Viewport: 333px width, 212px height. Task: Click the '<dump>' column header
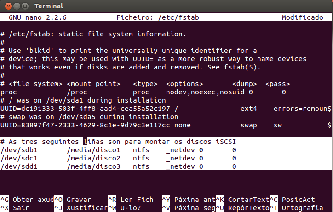pos(244,84)
